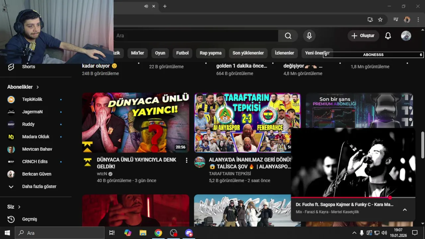Show hidden system tray icons

[354, 233]
